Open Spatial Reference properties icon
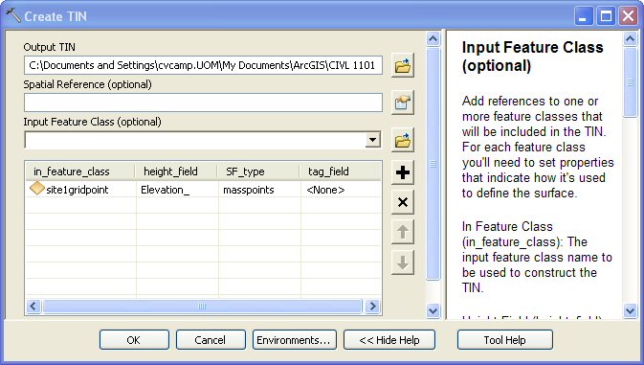 pyautogui.click(x=403, y=103)
